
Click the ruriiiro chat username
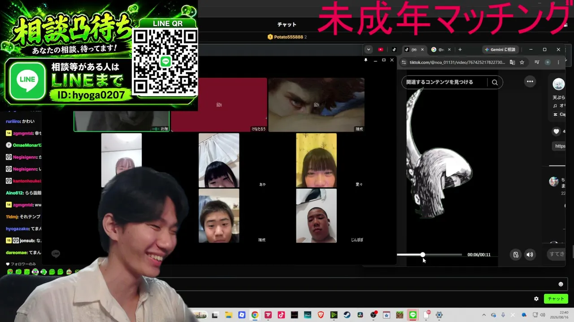pyautogui.click(x=13, y=121)
